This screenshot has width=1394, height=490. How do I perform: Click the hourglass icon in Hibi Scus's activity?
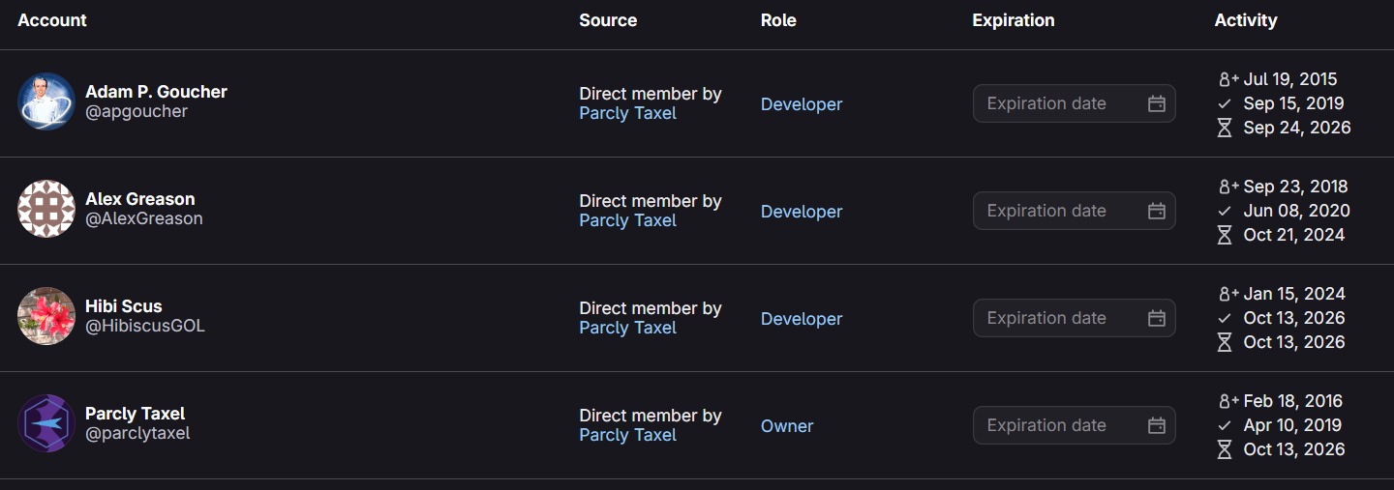(x=1225, y=342)
